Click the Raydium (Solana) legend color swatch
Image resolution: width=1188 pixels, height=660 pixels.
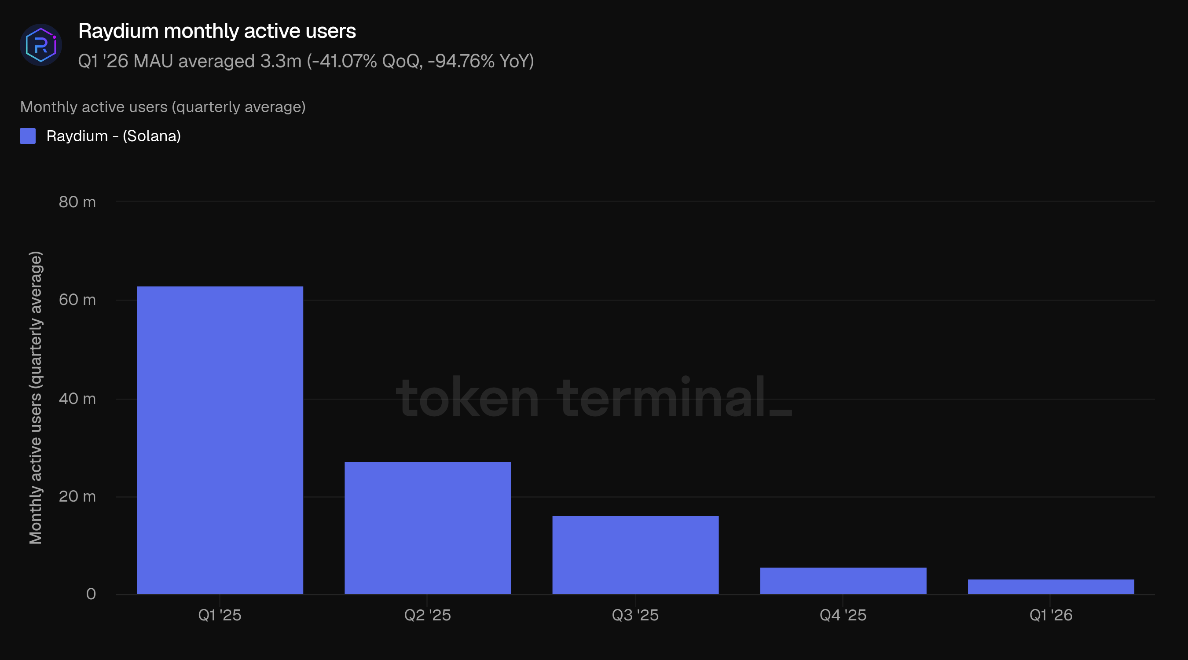click(28, 136)
